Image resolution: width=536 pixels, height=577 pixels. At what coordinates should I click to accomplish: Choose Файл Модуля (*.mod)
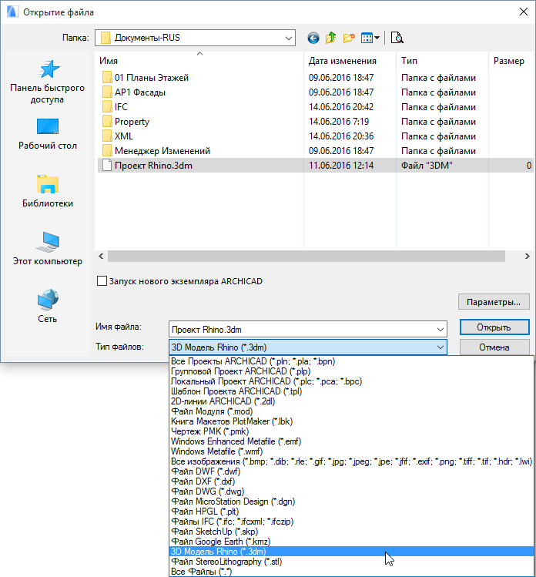(x=351, y=411)
